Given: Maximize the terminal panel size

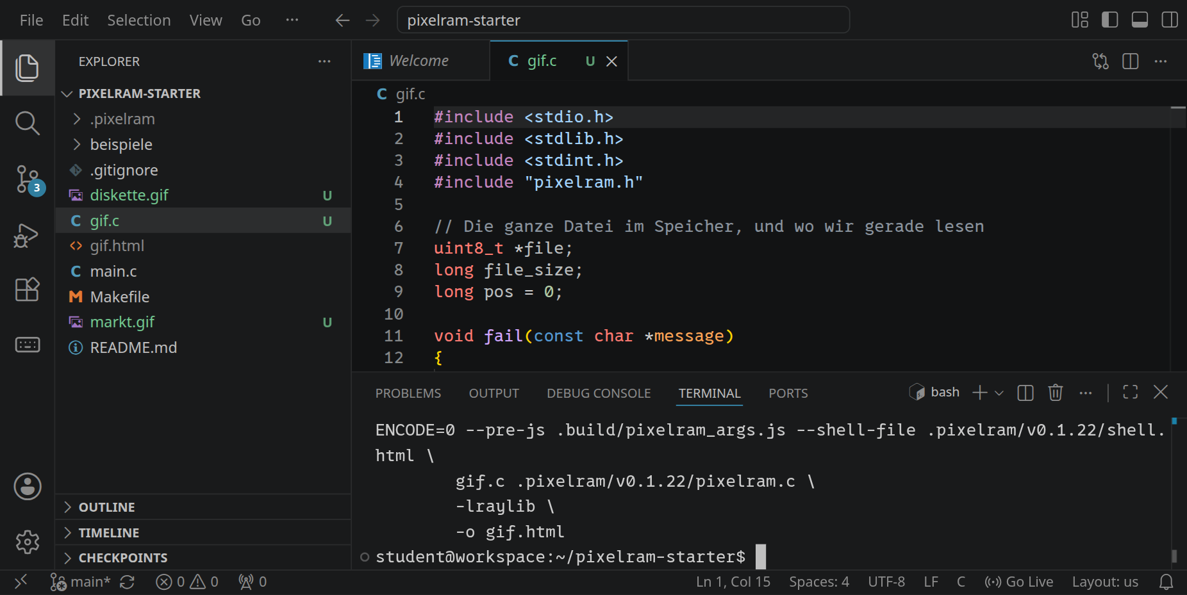Looking at the screenshot, I should (x=1131, y=393).
